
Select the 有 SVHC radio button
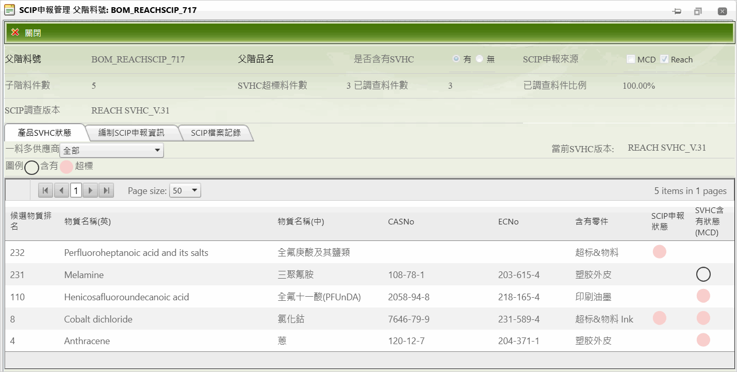point(456,59)
